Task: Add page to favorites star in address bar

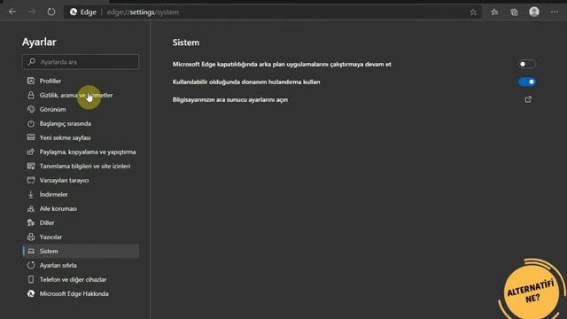Action: (x=473, y=12)
